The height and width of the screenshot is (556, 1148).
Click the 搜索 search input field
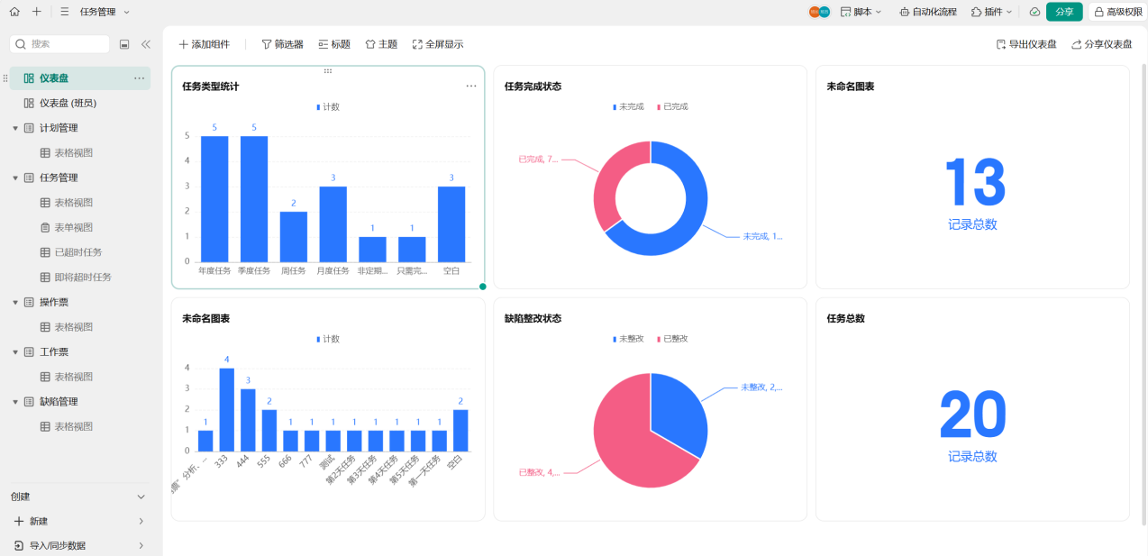[59, 43]
